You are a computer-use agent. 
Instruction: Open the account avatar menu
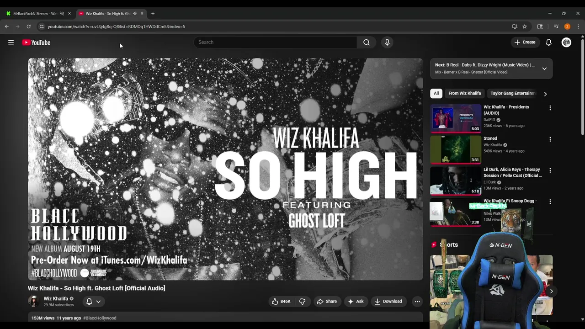tap(566, 42)
